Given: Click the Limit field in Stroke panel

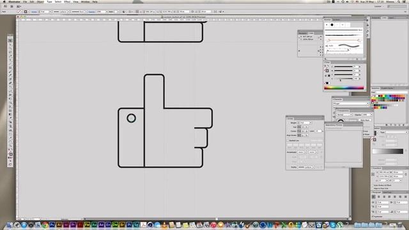Looking at the screenshot, I should pos(318,131).
